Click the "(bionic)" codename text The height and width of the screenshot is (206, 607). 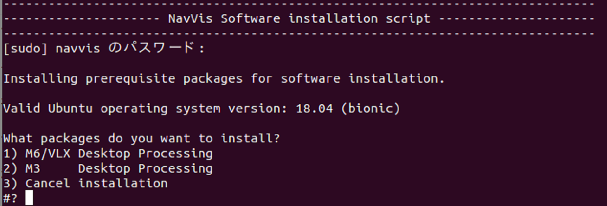370,109
